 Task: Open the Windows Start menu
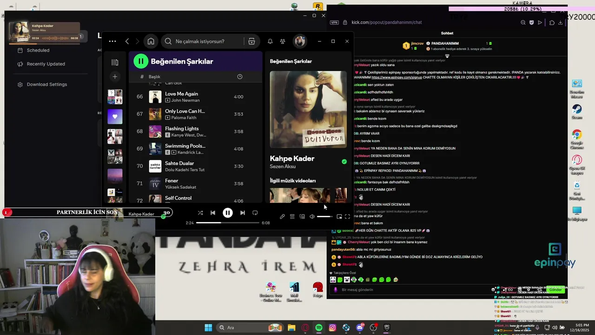pyautogui.click(x=208, y=328)
